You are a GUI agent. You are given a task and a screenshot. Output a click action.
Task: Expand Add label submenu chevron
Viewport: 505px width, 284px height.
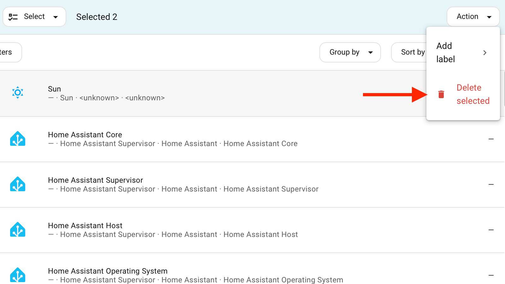[485, 53]
